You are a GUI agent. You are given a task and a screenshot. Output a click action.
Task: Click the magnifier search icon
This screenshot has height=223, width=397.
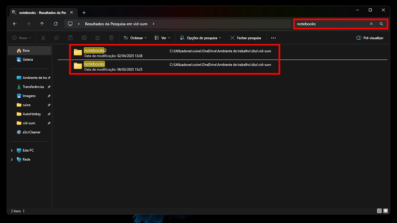381,24
